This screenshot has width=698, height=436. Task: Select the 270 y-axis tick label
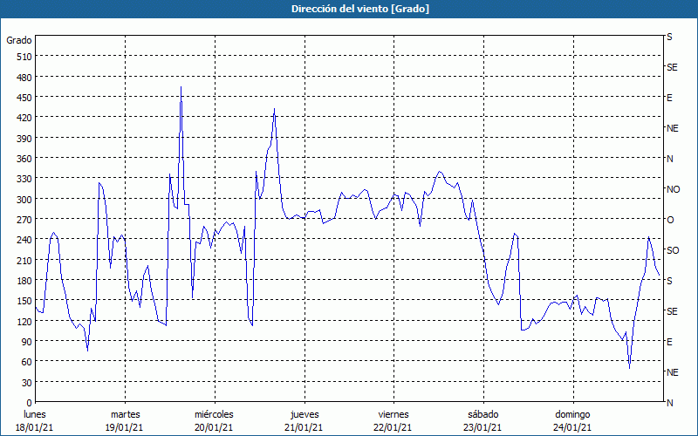point(24,220)
